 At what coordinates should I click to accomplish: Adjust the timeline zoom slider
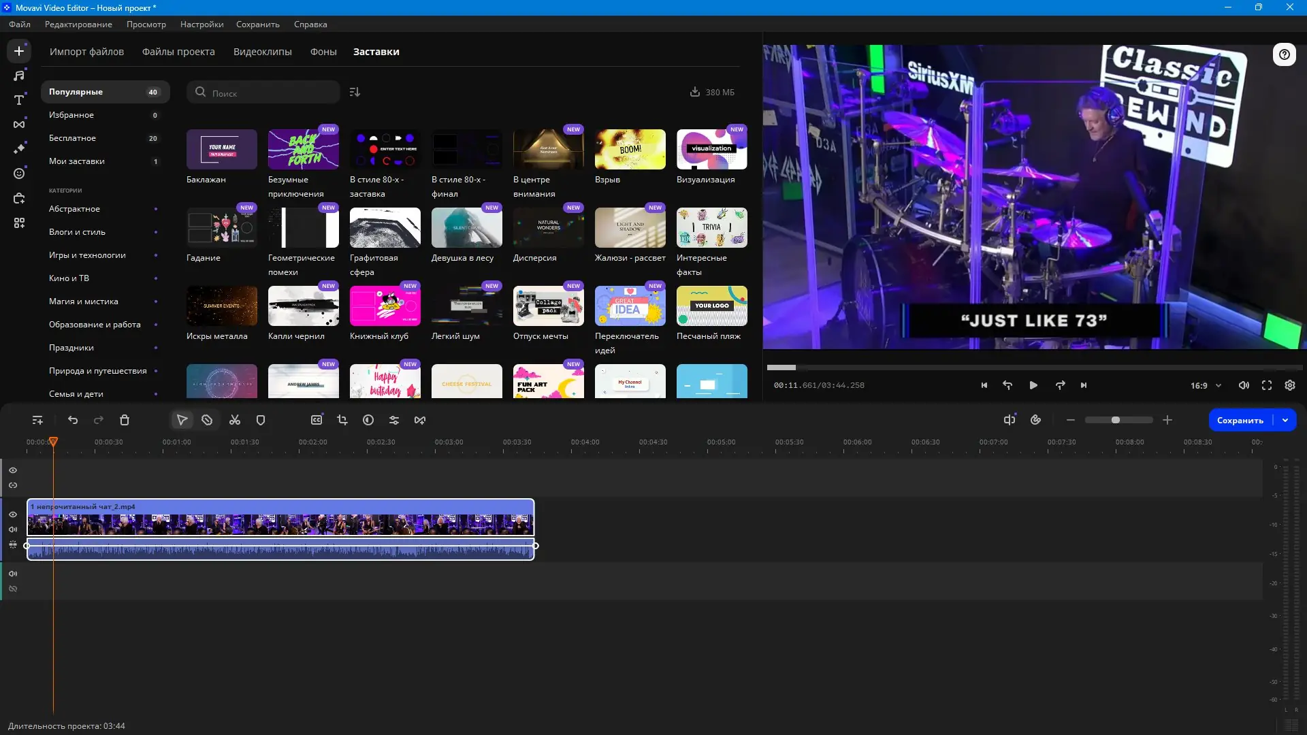(1116, 421)
